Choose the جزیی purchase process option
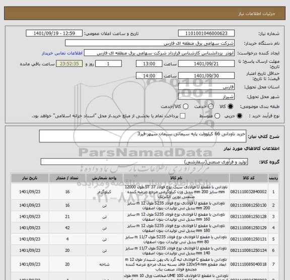This screenshot has width=290, height=280. tap(239, 116)
